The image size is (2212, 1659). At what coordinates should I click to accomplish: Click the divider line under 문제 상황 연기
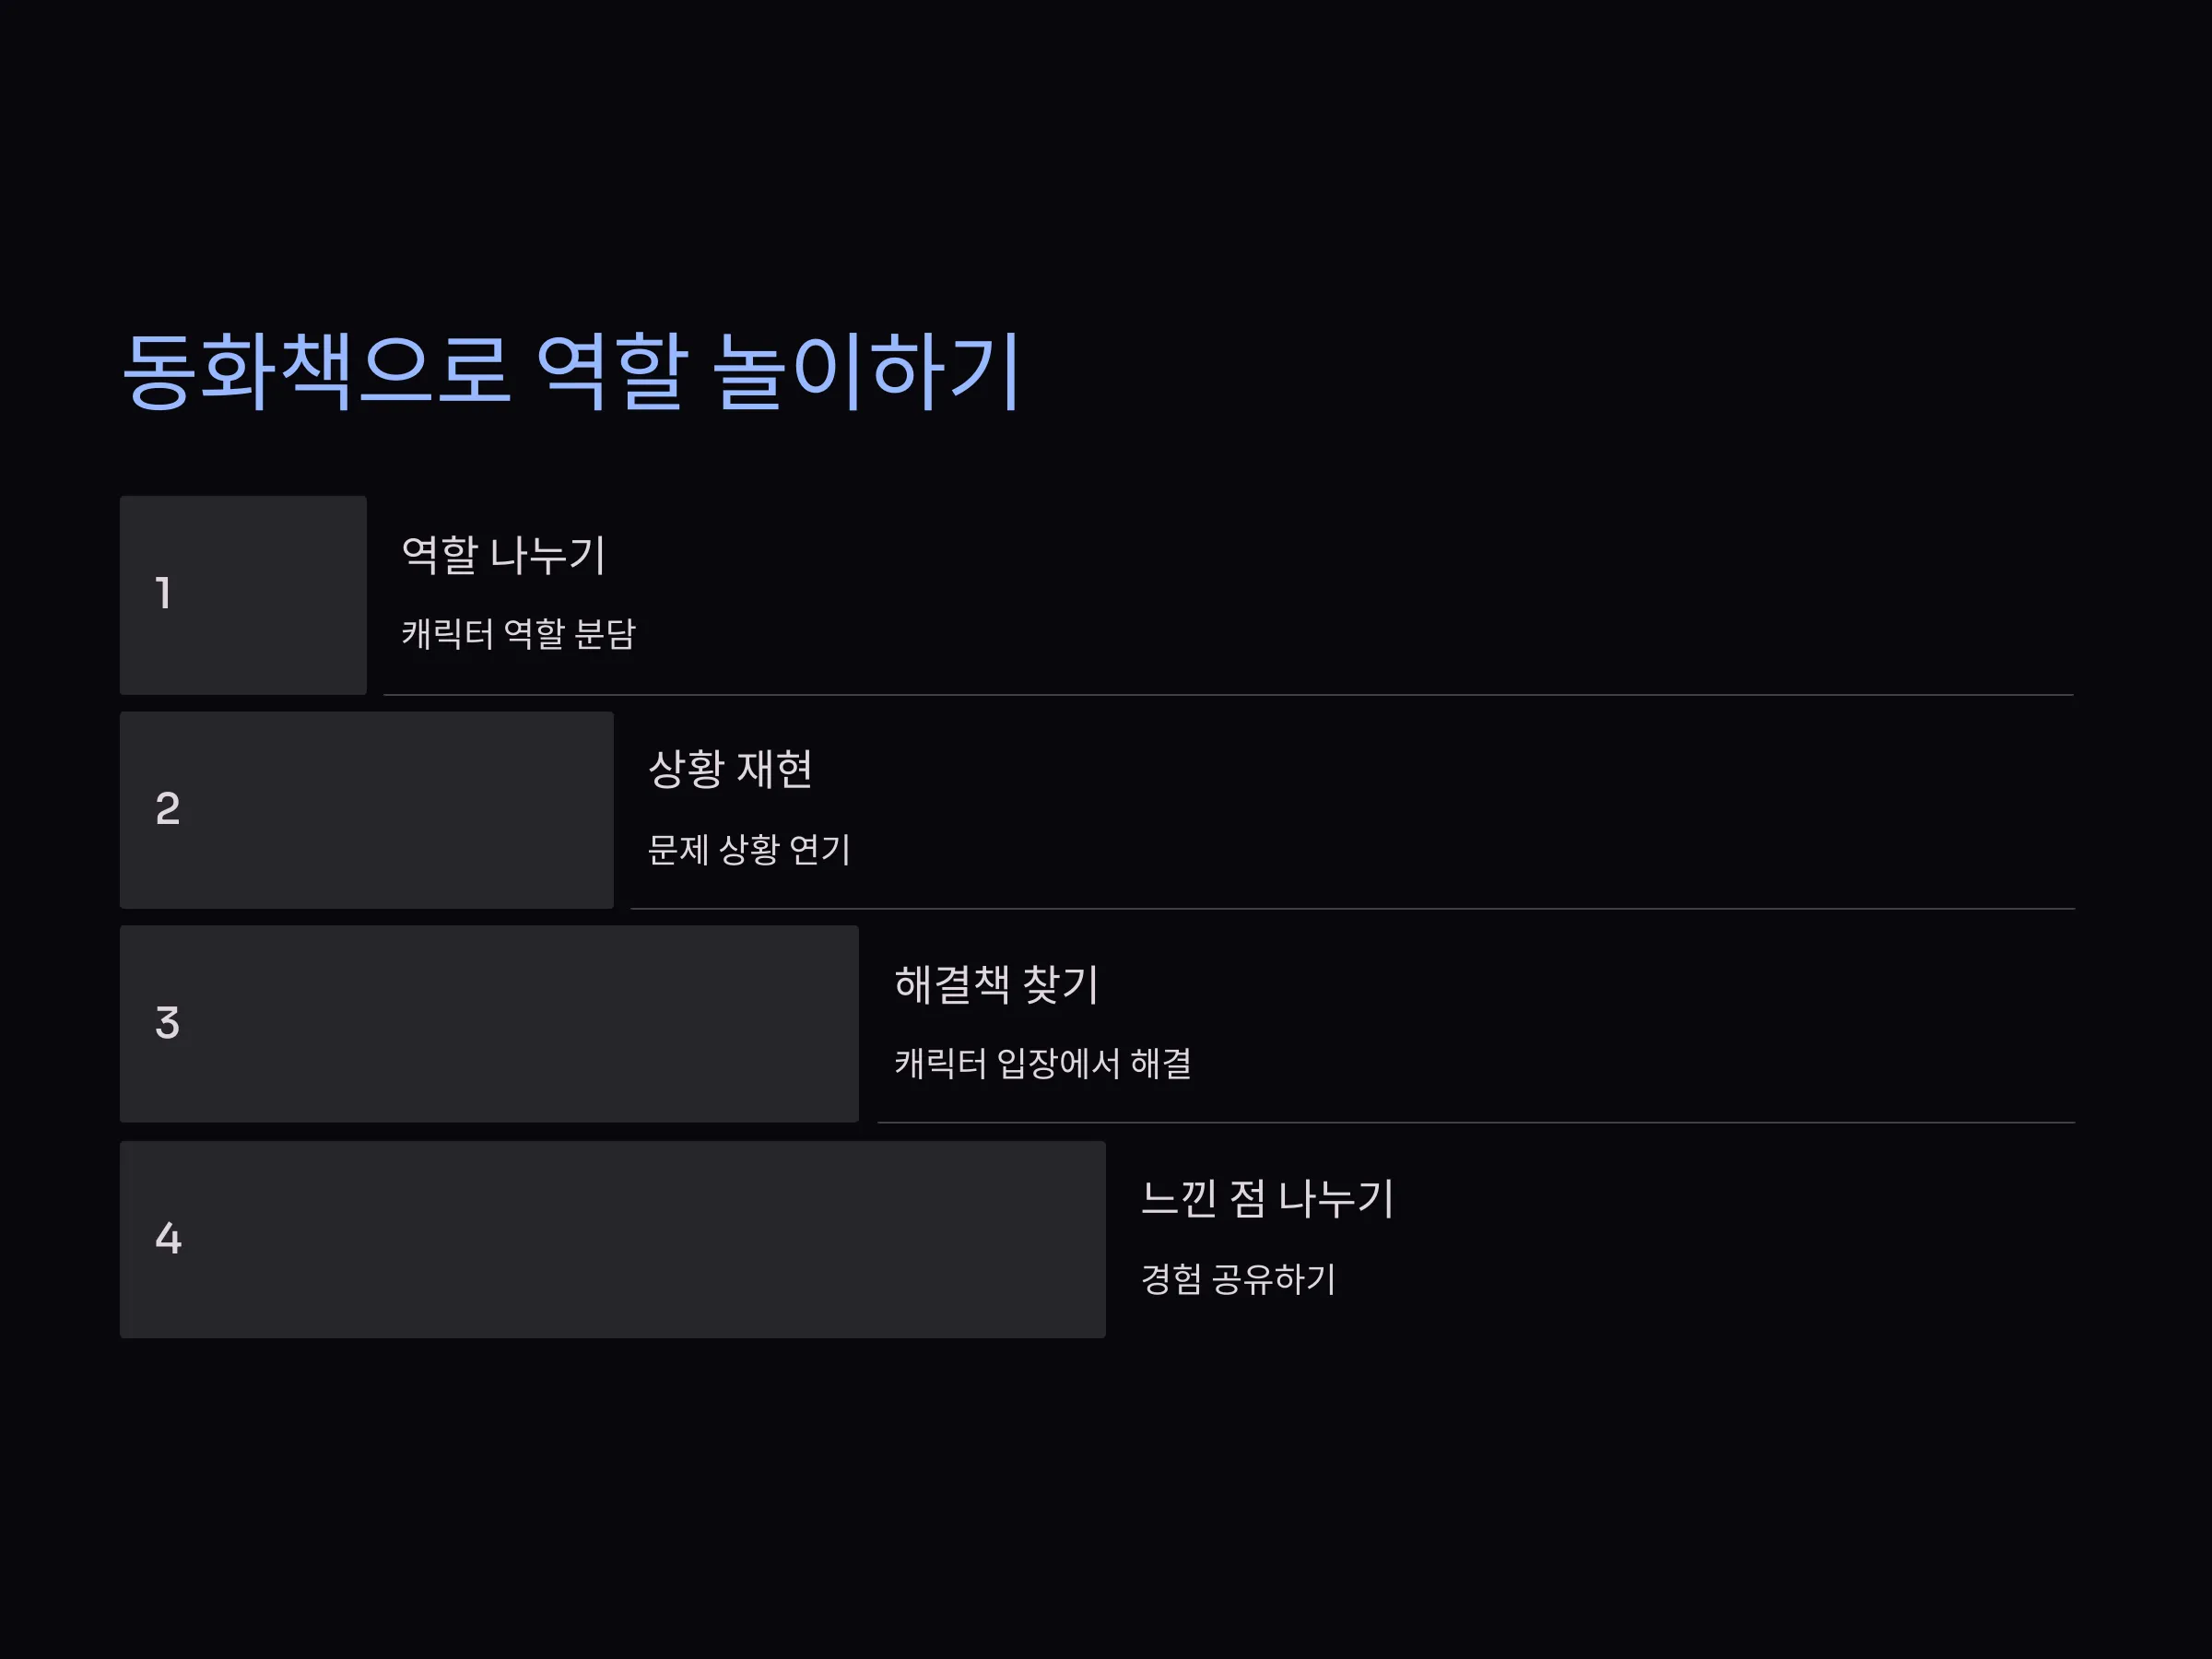point(1353,908)
